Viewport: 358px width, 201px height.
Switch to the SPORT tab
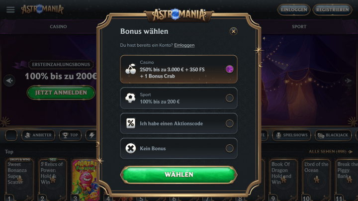[x=299, y=27]
